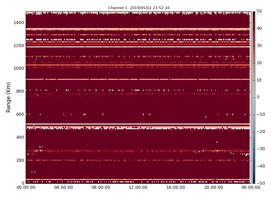Click the colorbar label 10

259,80
